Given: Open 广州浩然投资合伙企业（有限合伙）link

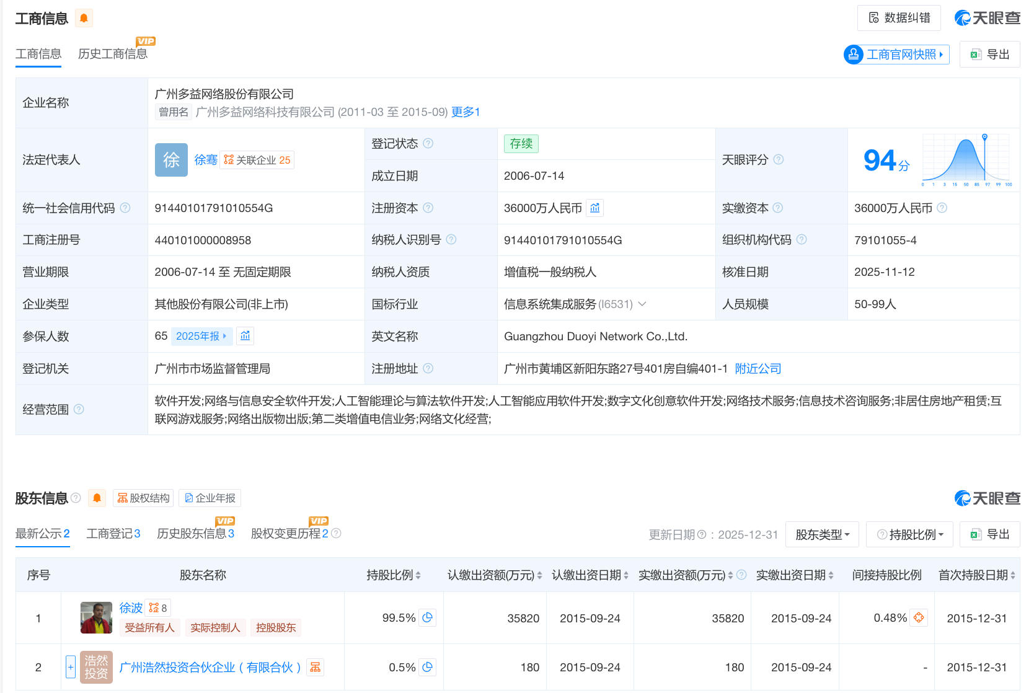Looking at the screenshot, I should point(210,667).
